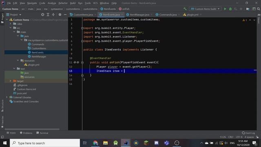Open project structure folder icon in toolbar
This screenshot has width=261, height=147.
[x=248, y=9]
